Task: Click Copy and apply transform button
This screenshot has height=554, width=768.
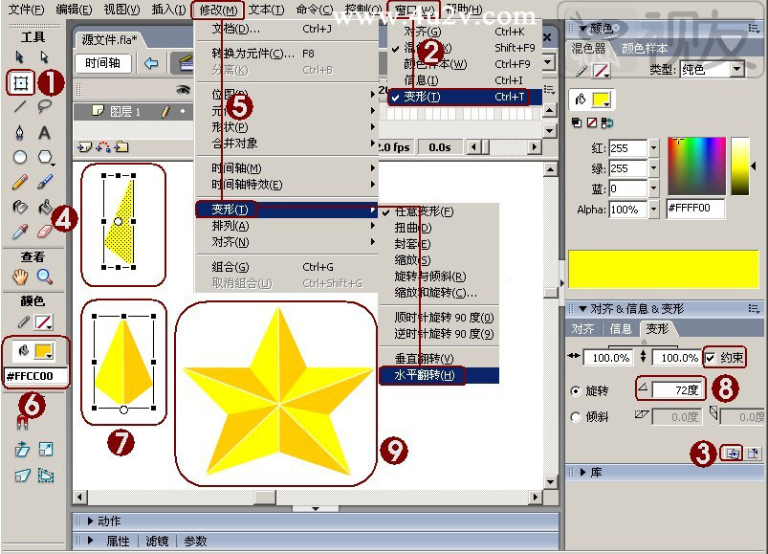Action: (732, 454)
